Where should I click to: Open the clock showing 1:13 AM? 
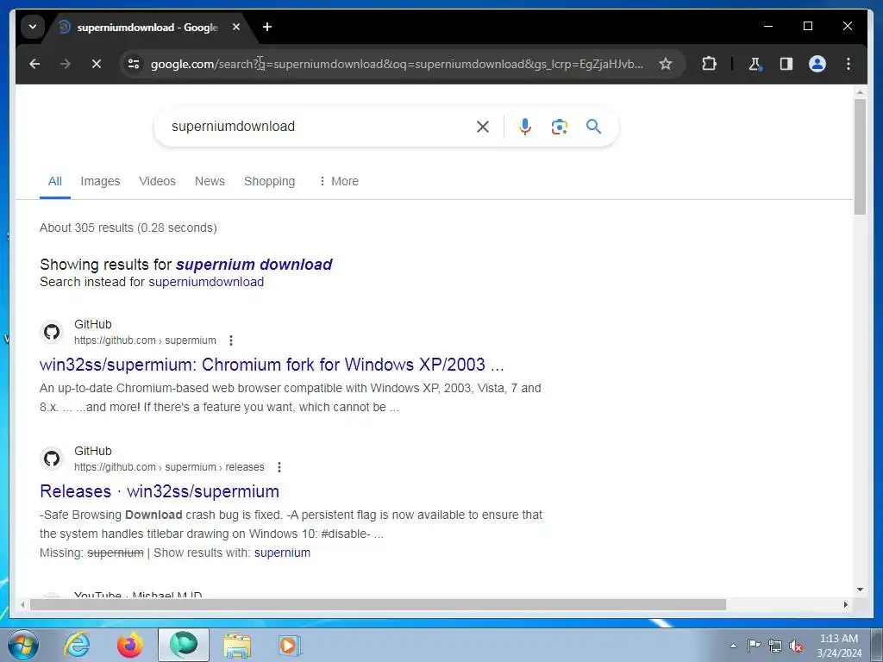coord(839,646)
